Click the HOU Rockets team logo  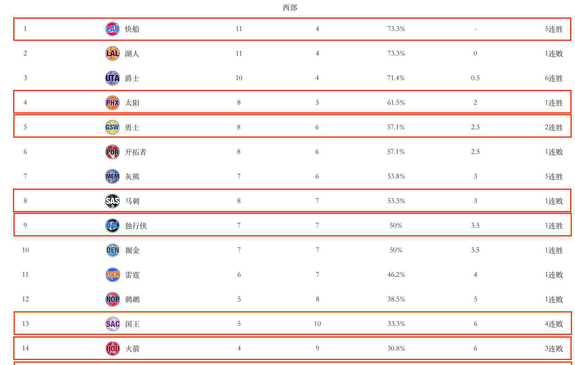[112, 348]
